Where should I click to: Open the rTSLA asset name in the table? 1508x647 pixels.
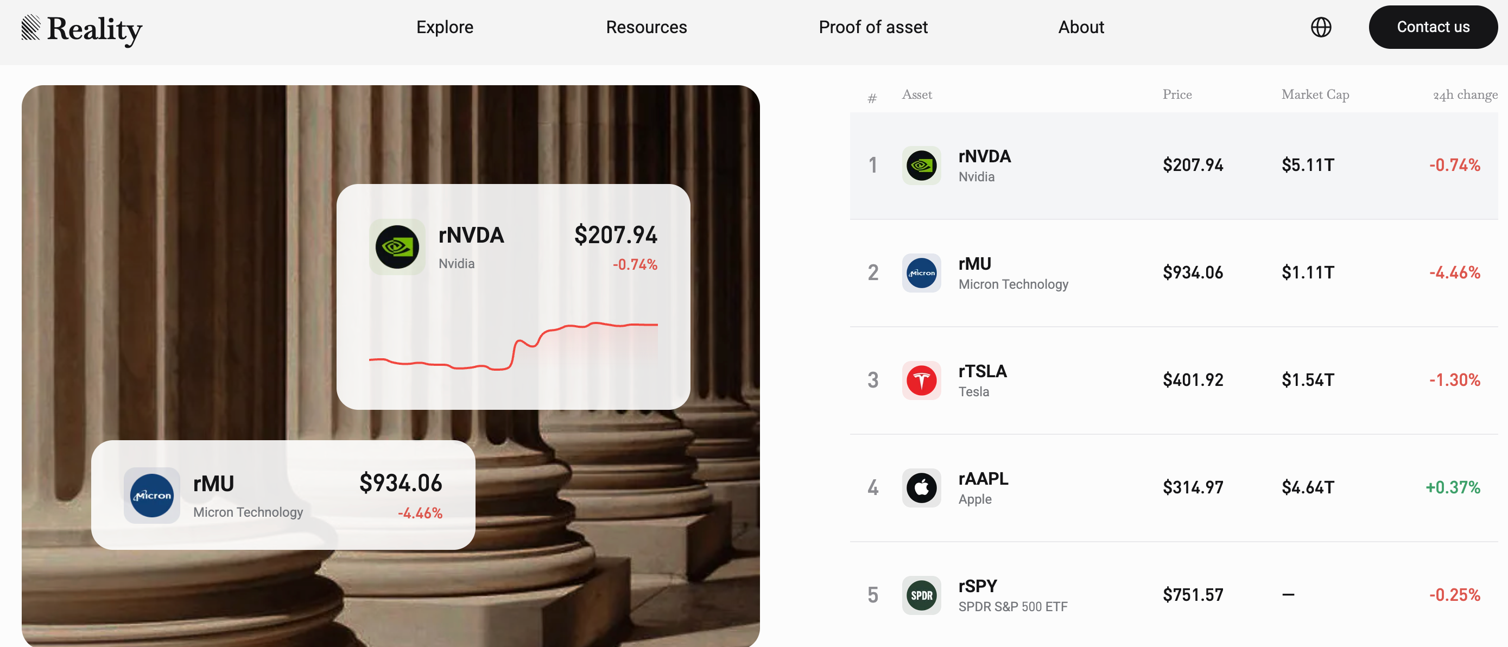point(983,371)
